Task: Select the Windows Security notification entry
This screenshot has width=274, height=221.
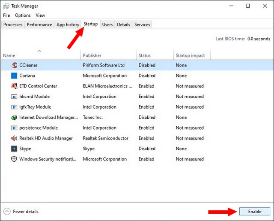Action: tap(48, 159)
